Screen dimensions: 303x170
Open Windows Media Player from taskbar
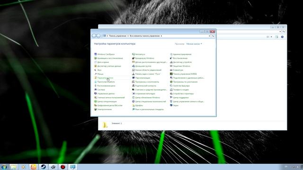click(23, 167)
